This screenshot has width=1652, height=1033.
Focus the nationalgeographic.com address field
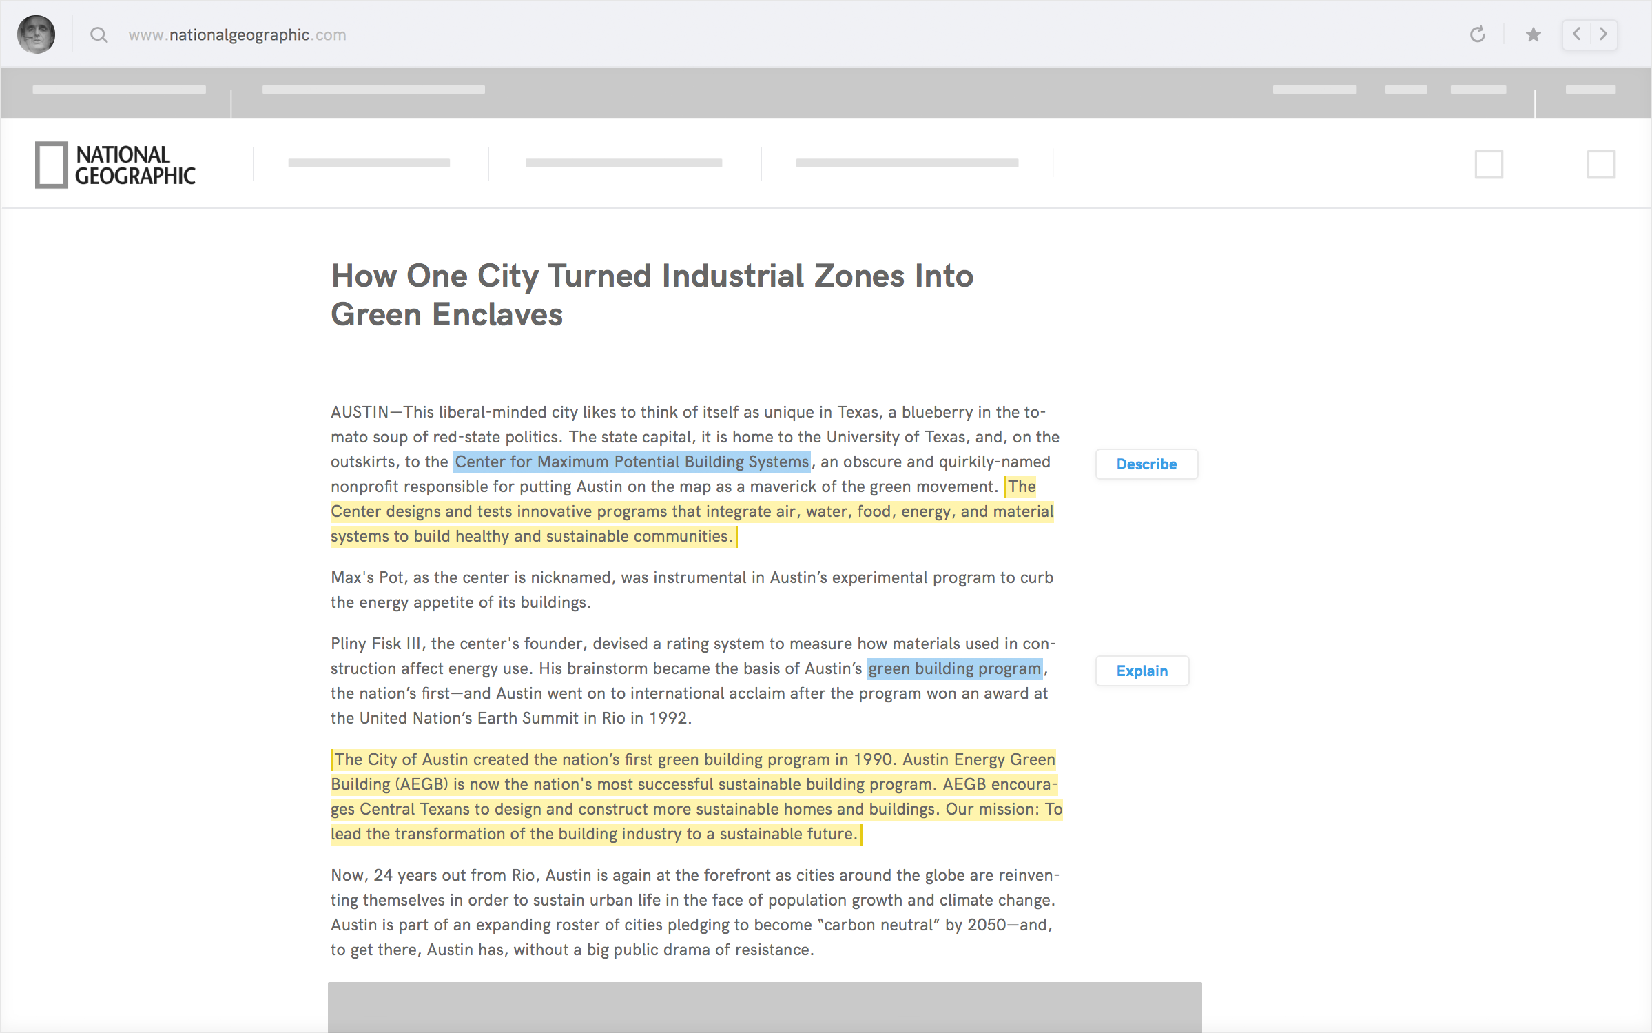[237, 35]
